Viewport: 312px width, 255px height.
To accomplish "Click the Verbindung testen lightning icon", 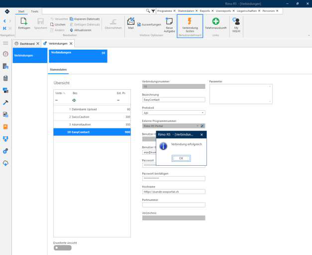I will (x=190, y=21).
